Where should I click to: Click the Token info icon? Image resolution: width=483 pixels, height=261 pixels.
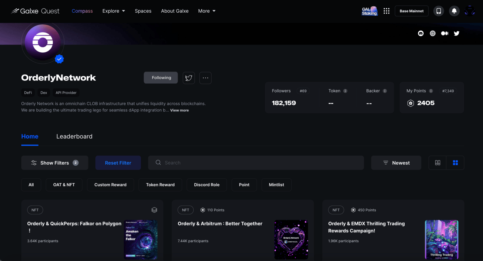pyautogui.click(x=345, y=91)
